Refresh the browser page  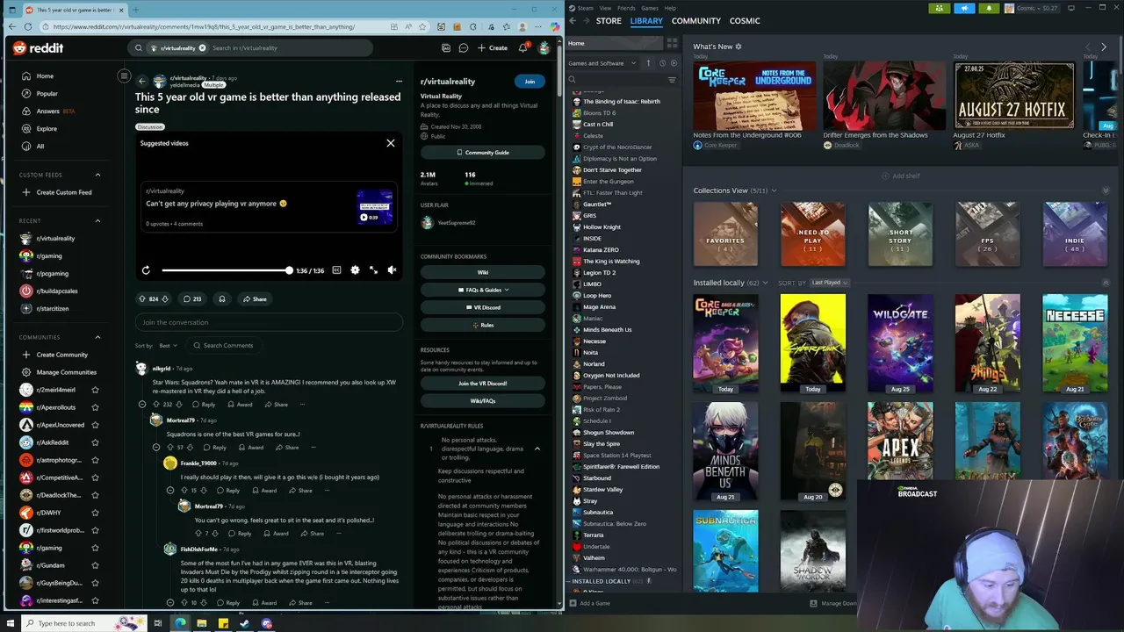pos(28,26)
